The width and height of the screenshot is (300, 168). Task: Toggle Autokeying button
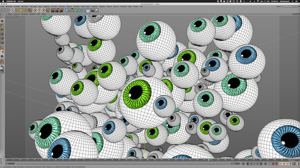276,164
